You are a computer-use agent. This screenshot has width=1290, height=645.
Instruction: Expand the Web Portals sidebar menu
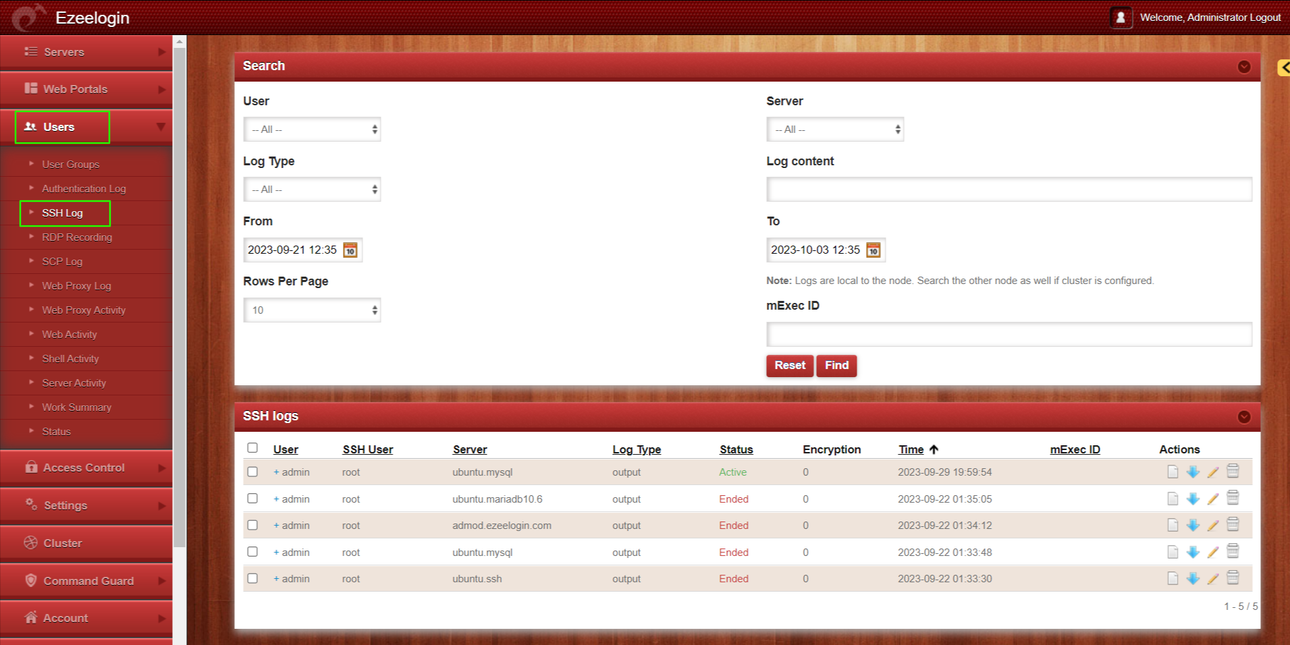coord(86,89)
